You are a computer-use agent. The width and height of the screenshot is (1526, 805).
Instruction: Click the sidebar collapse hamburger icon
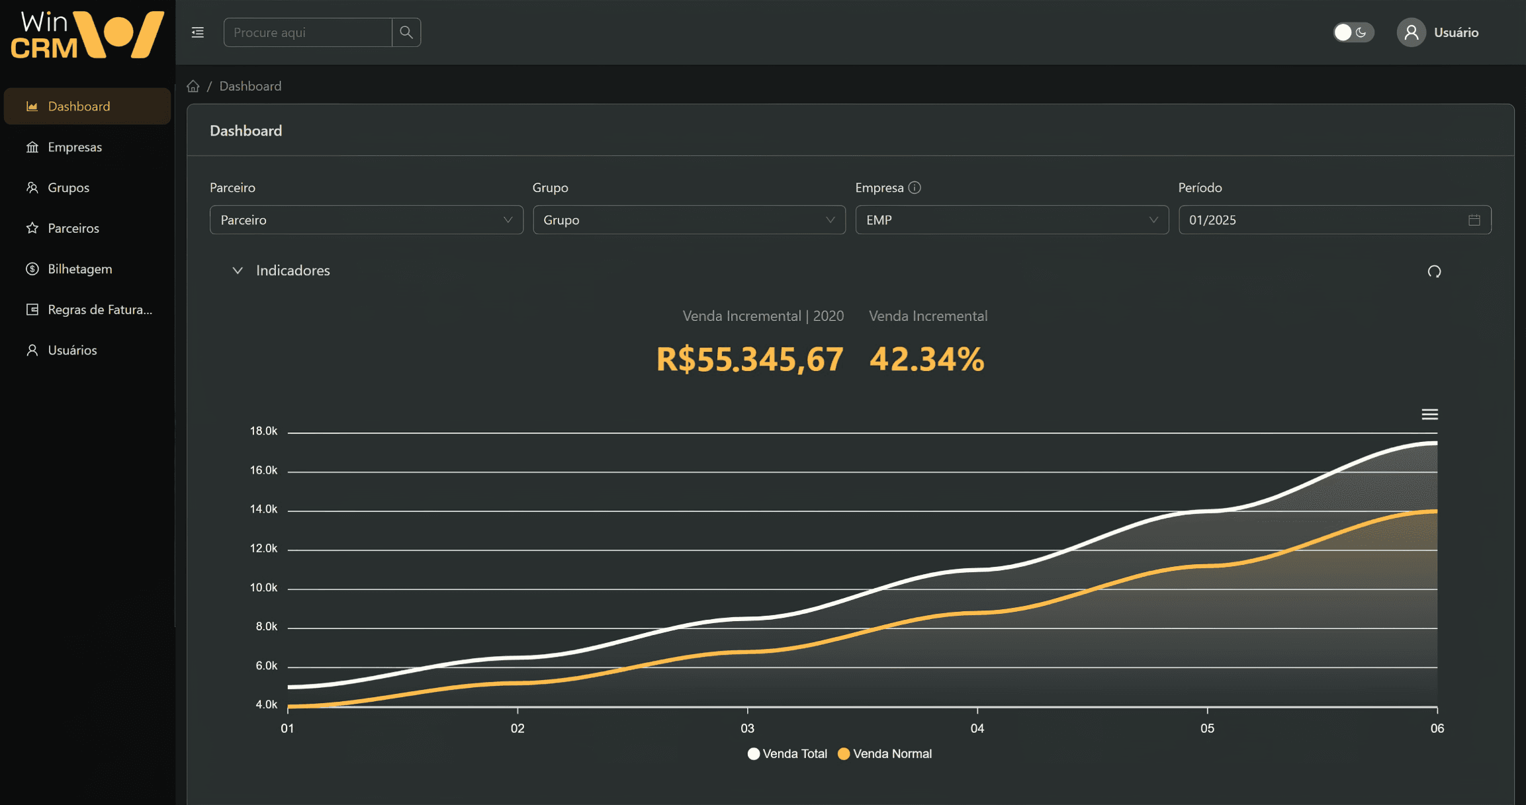pos(197,32)
